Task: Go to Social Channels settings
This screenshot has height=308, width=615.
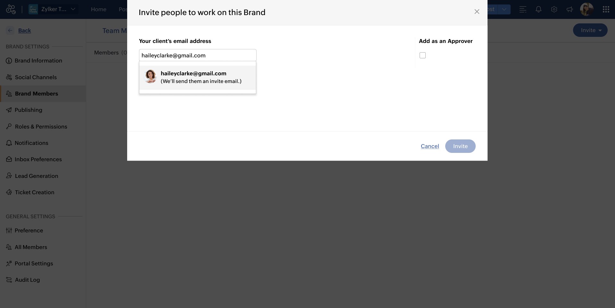Action: coord(36,77)
